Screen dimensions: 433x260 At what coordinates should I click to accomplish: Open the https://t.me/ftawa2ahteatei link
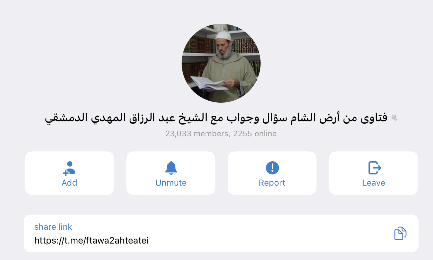pyautogui.click(x=91, y=241)
